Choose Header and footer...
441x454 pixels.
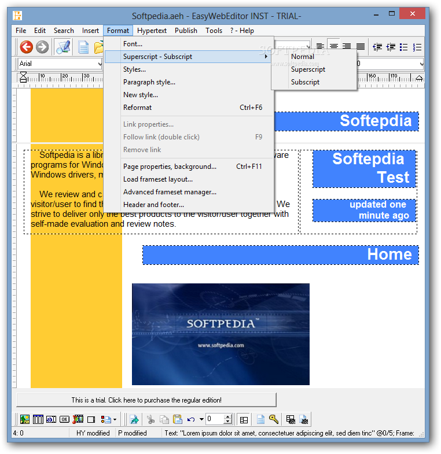(x=189, y=205)
